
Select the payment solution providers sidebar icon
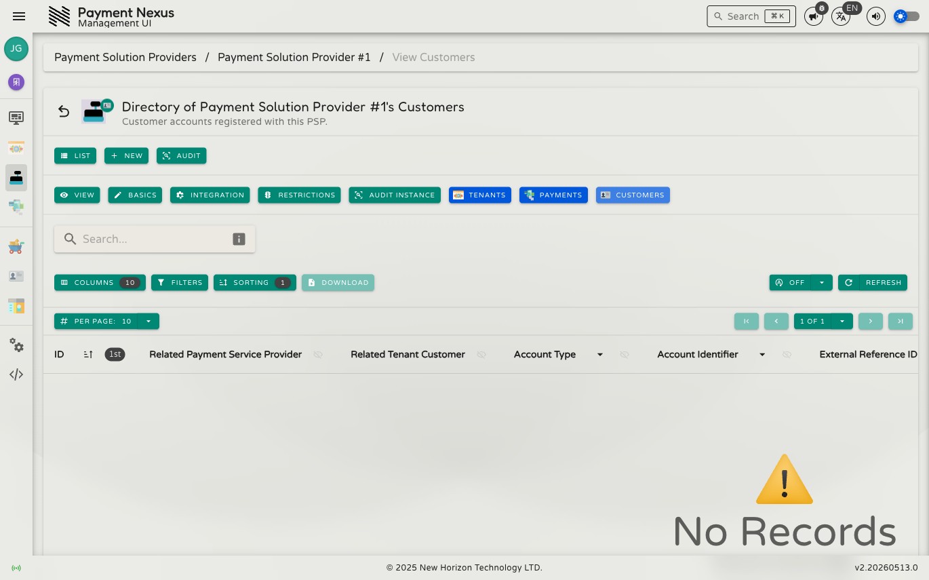(x=16, y=178)
